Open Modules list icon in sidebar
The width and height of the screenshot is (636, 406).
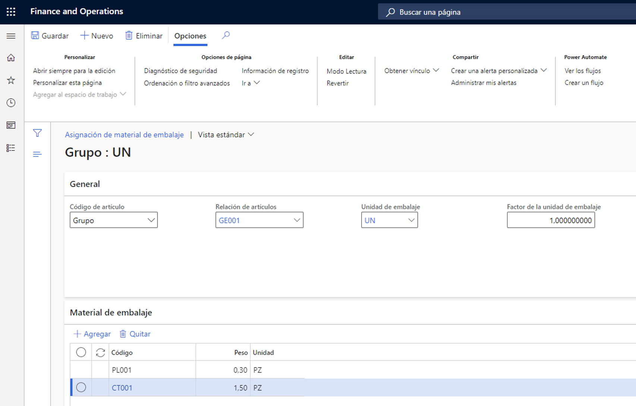click(x=11, y=148)
